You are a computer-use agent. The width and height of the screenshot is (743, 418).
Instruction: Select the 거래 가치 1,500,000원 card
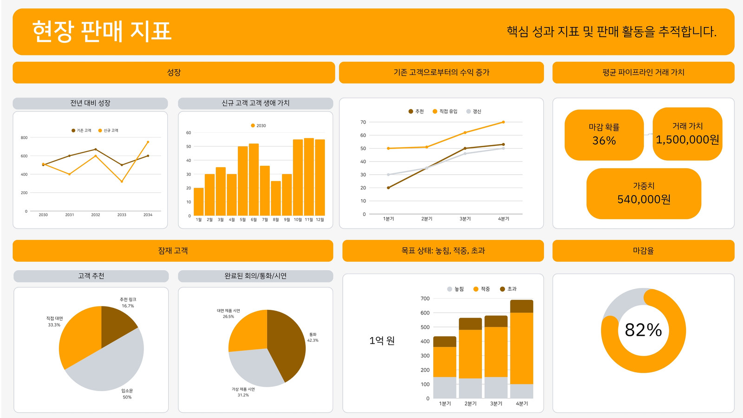pyautogui.click(x=687, y=134)
